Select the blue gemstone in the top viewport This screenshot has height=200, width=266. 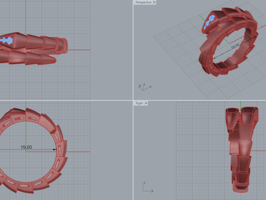[6, 41]
